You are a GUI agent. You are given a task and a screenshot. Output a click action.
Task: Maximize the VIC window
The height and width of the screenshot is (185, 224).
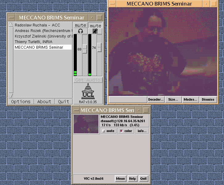[x=146, y=110]
